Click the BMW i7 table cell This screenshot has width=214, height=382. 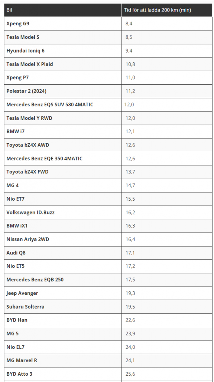point(63,132)
